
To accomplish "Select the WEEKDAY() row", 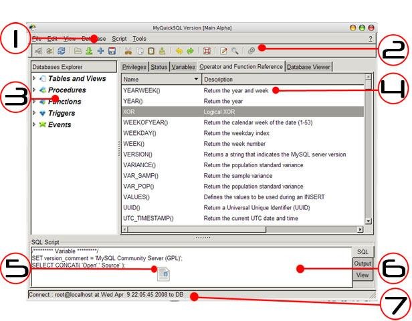I will pyautogui.click(x=243, y=133).
